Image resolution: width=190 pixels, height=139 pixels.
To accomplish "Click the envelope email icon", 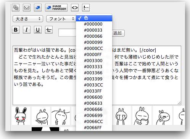I will click(27, 8).
